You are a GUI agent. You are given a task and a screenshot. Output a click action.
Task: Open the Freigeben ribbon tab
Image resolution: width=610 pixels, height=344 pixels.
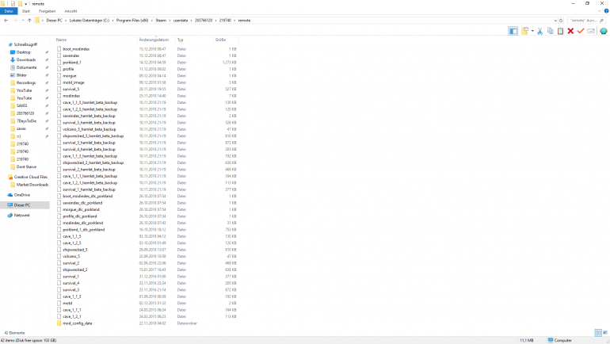point(48,11)
